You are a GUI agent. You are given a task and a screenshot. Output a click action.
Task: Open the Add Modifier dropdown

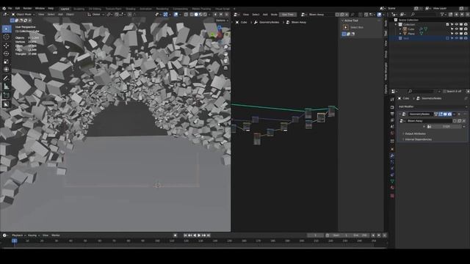click(x=433, y=106)
